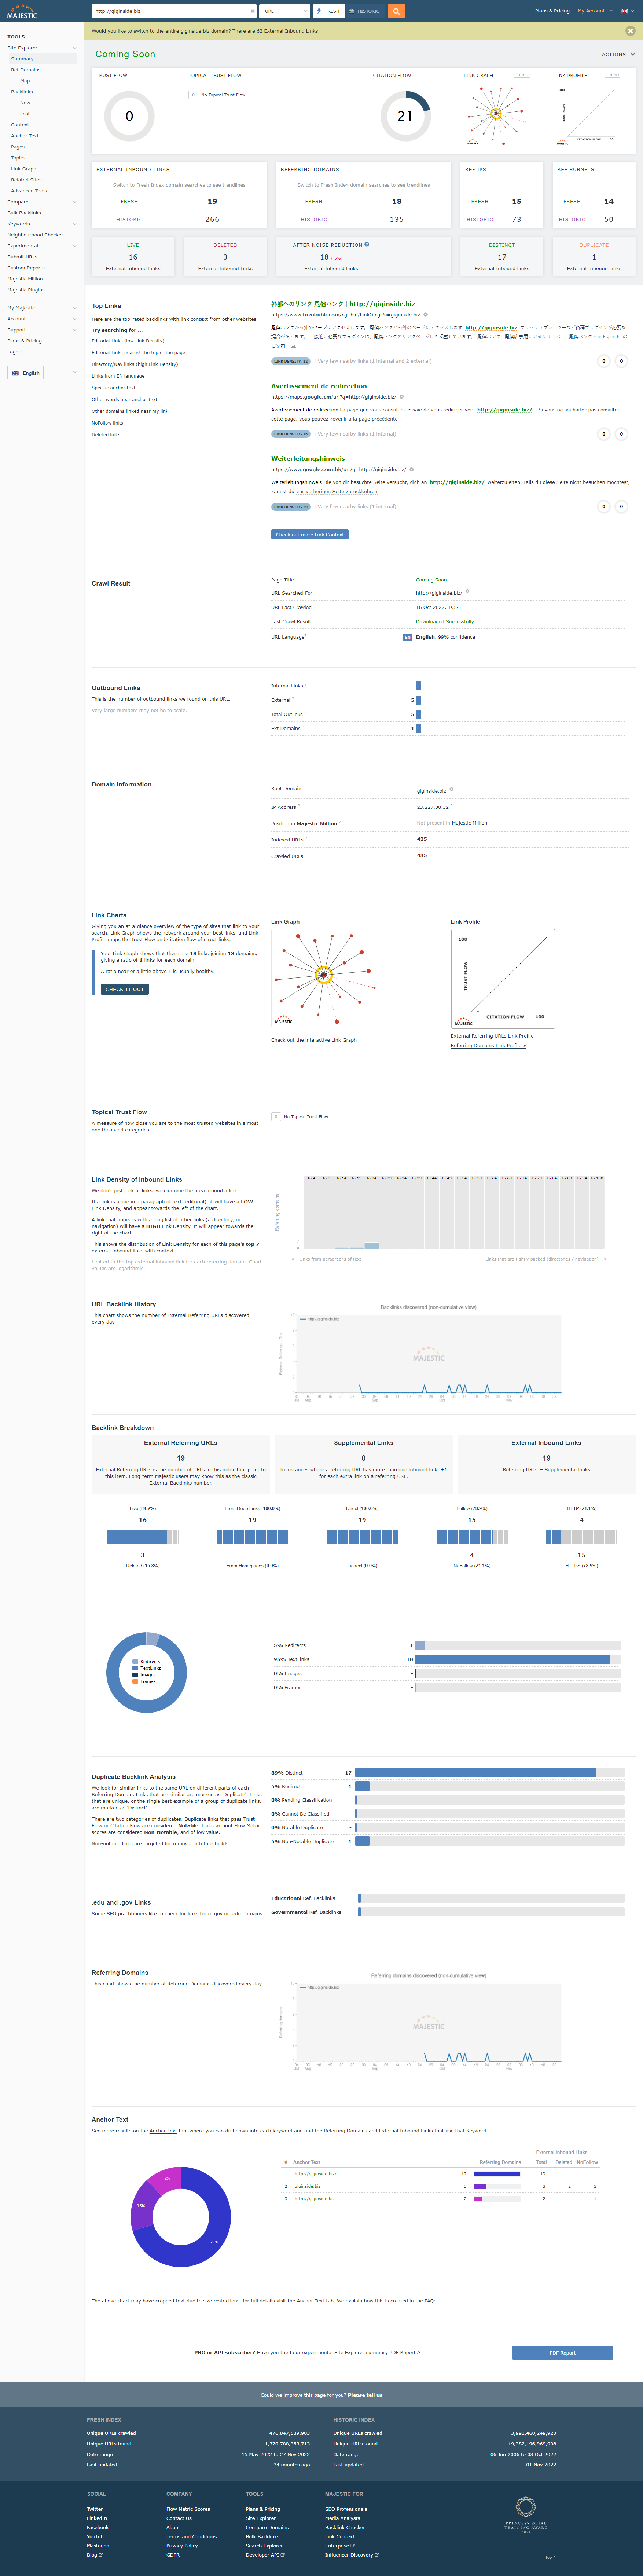This screenshot has width=643, height=2576.
Task: Click the 89% Distinct progress bar
Action: [x=490, y=1773]
